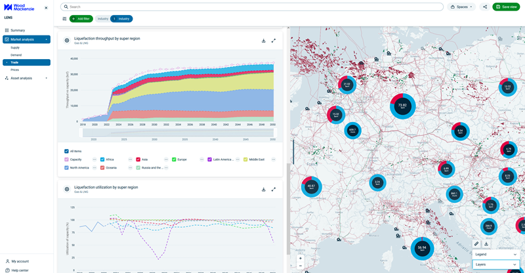Zoom in on the map
The height and width of the screenshot is (273, 525).
pos(300,259)
